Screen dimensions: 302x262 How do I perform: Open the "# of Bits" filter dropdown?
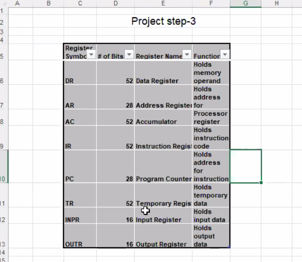click(x=129, y=54)
